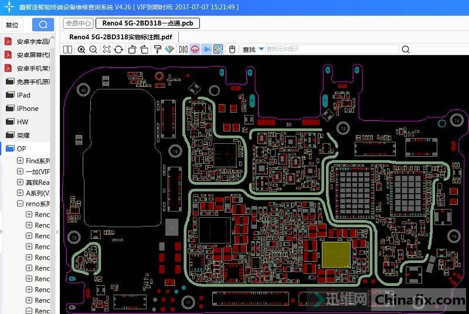Open the 查找 search type dropdown arrow

[261, 50]
